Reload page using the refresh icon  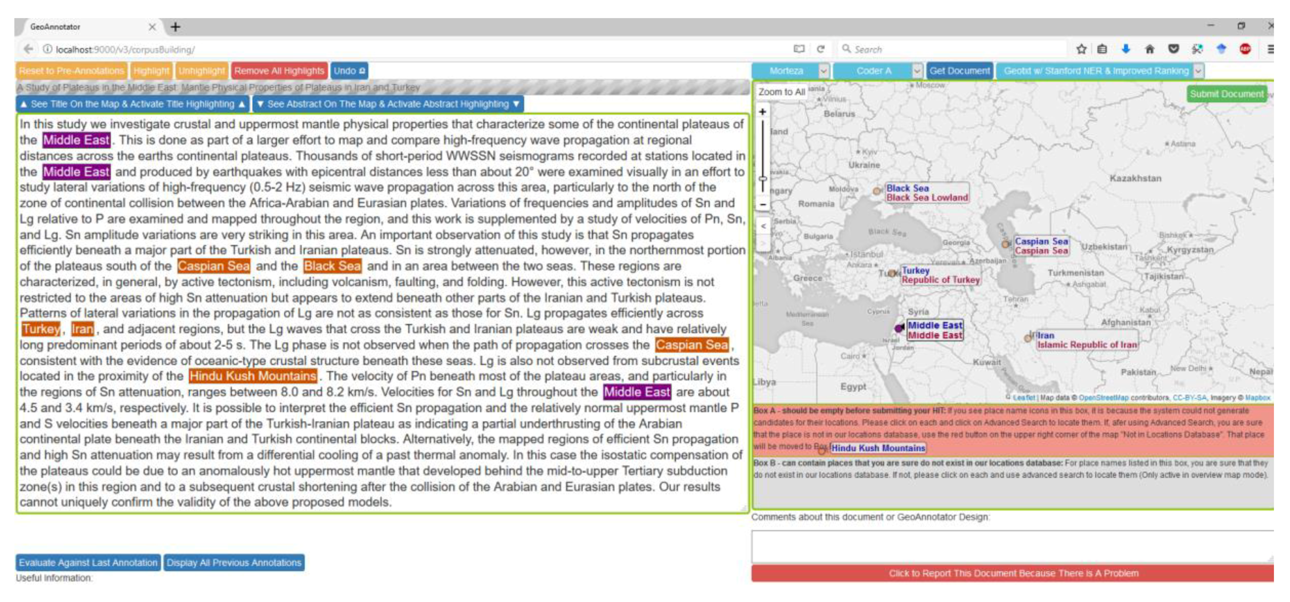pyautogui.click(x=821, y=49)
